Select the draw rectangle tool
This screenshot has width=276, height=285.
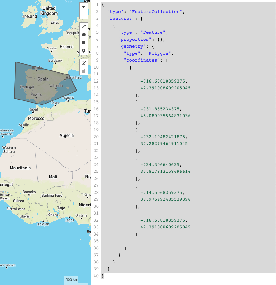coord(83,43)
